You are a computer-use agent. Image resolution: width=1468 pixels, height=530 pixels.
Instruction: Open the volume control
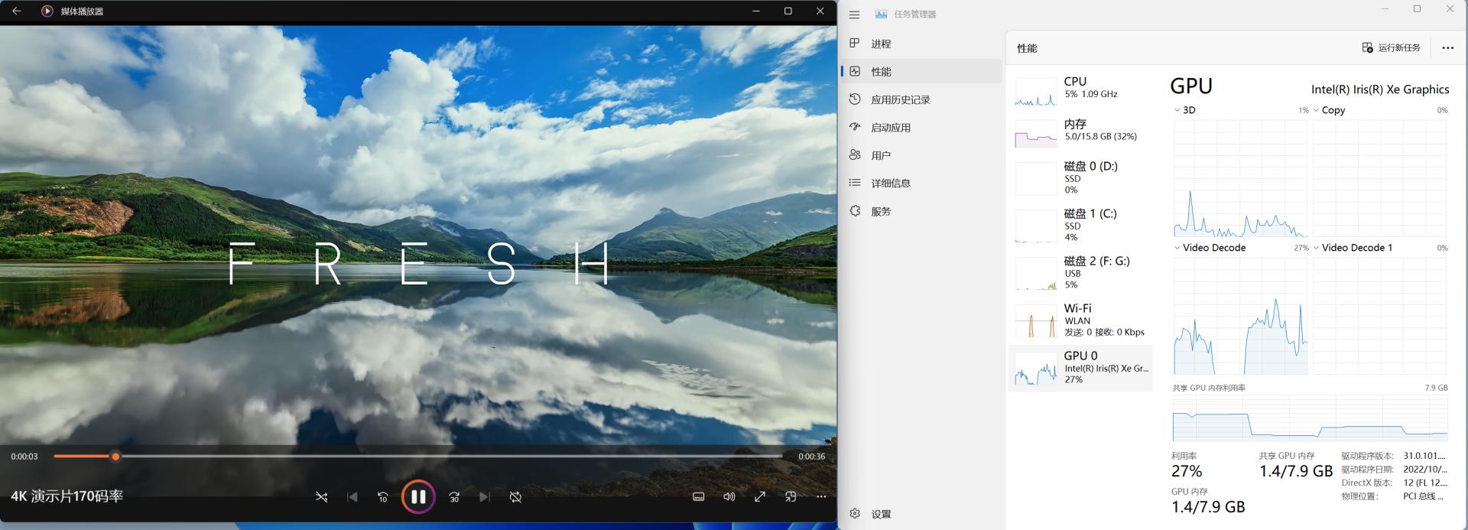[729, 497]
